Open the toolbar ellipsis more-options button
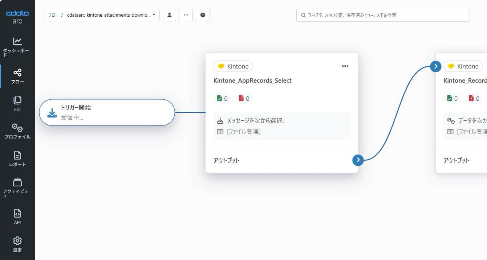Viewport: 487px width, 260px height. click(186, 15)
